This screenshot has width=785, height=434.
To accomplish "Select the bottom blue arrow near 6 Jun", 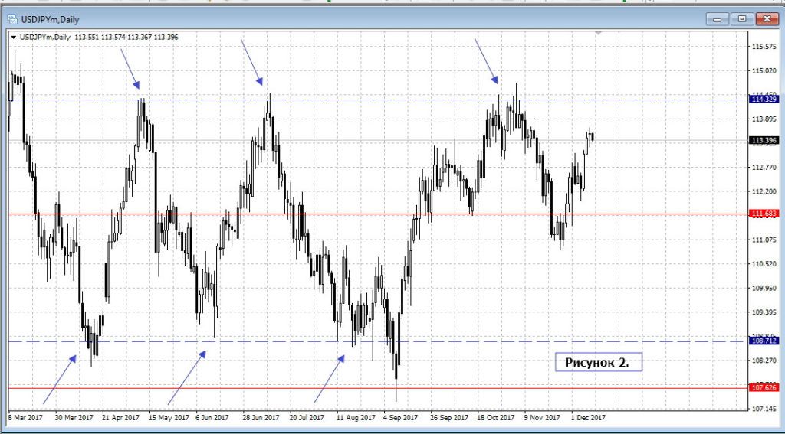I will (x=186, y=377).
